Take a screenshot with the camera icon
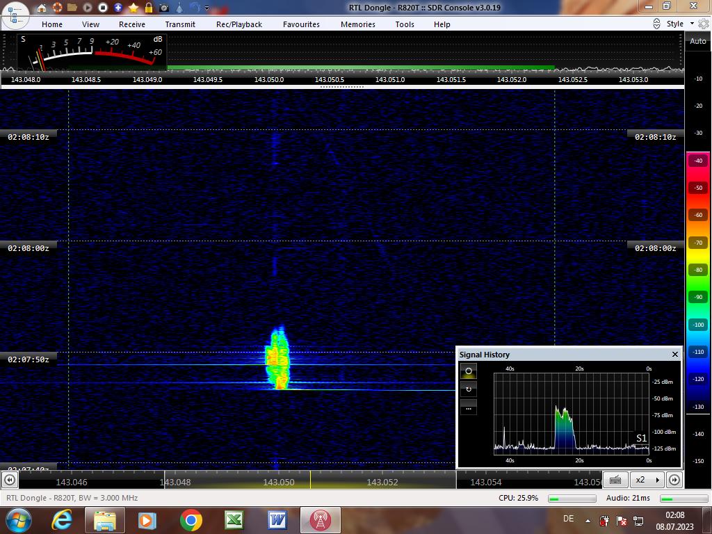Screen dimensions: 712x534 164,8
